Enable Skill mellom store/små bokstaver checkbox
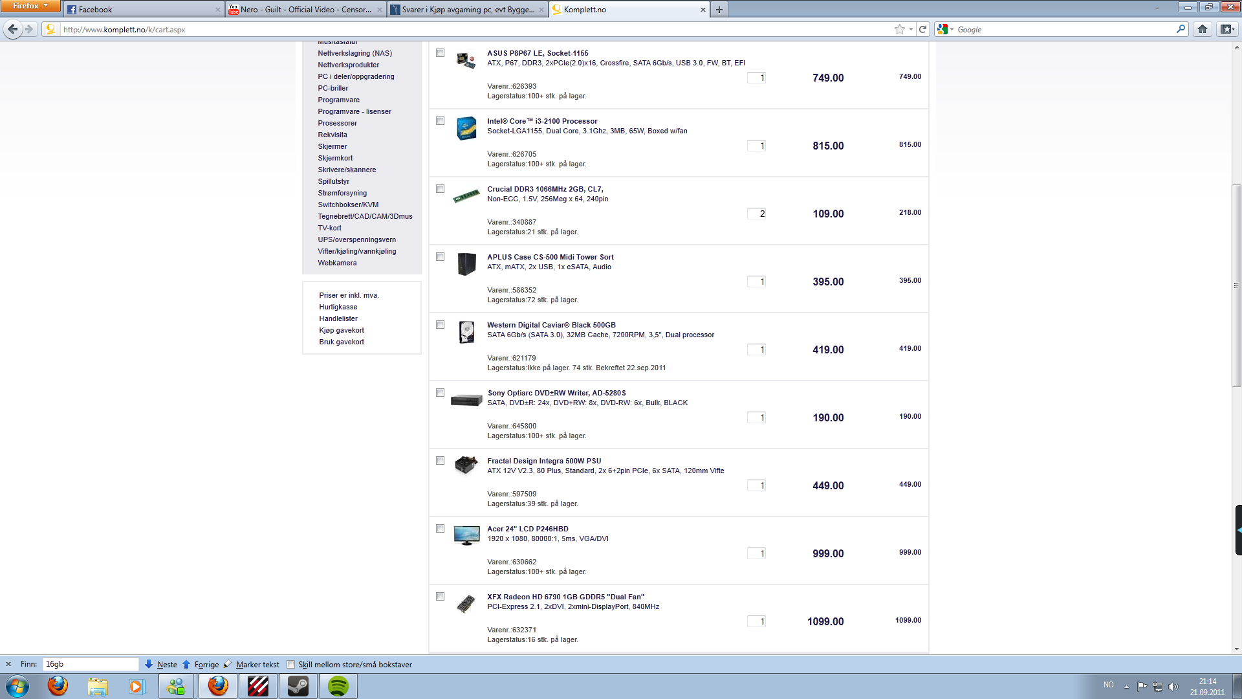Viewport: 1242px width, 699px height. (291, 665)
